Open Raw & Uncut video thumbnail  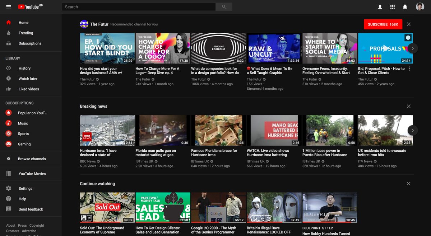(x=274, y=48)
